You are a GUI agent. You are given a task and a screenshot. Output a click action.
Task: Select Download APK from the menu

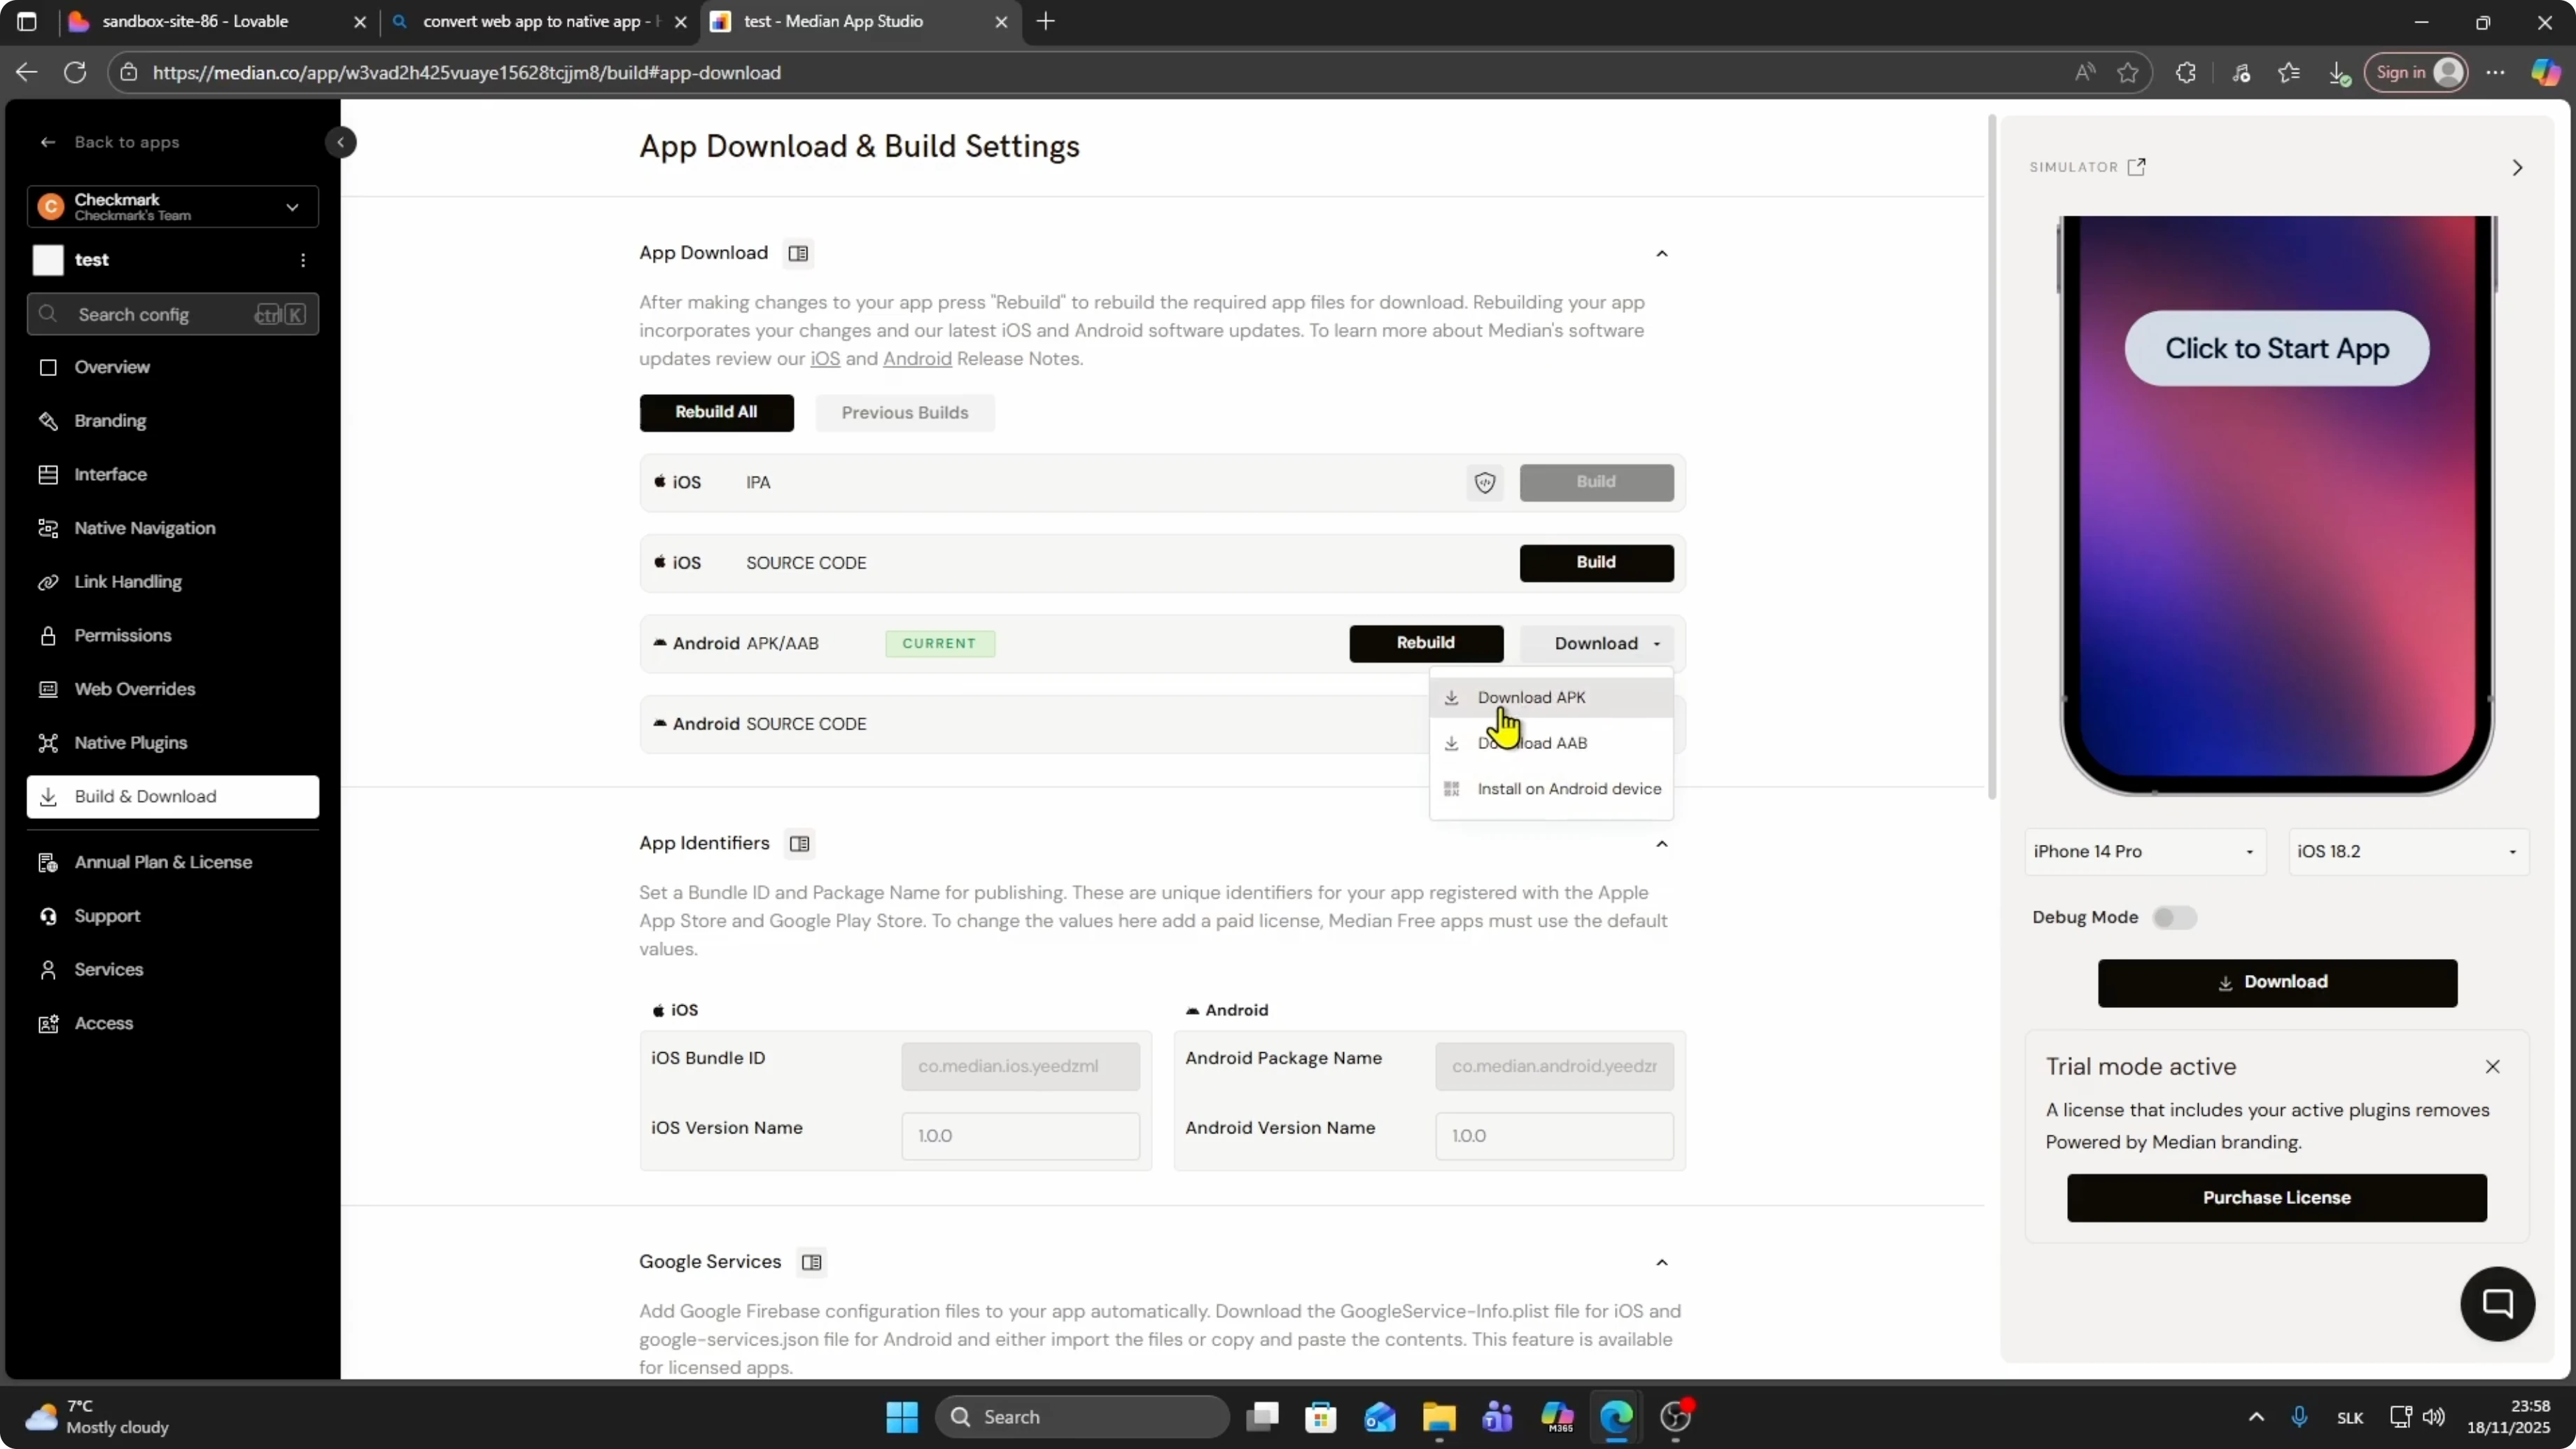click(1551, 698)
